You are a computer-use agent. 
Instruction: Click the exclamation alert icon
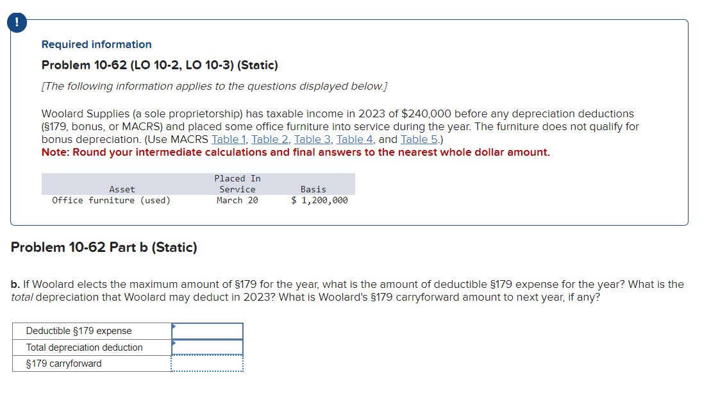15,21
